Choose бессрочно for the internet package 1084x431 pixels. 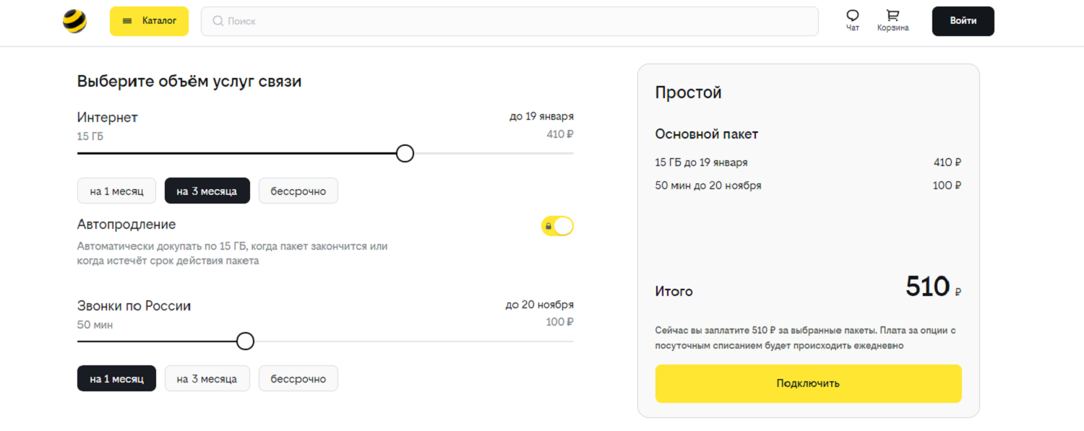coord(298,191)
